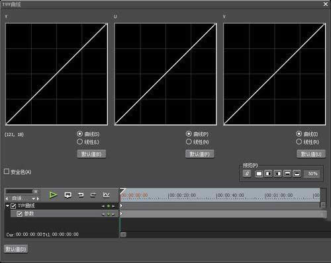Click bottom-left 默认值(D) button
Viewport: 331px width, 263px height.
(16, 249)
